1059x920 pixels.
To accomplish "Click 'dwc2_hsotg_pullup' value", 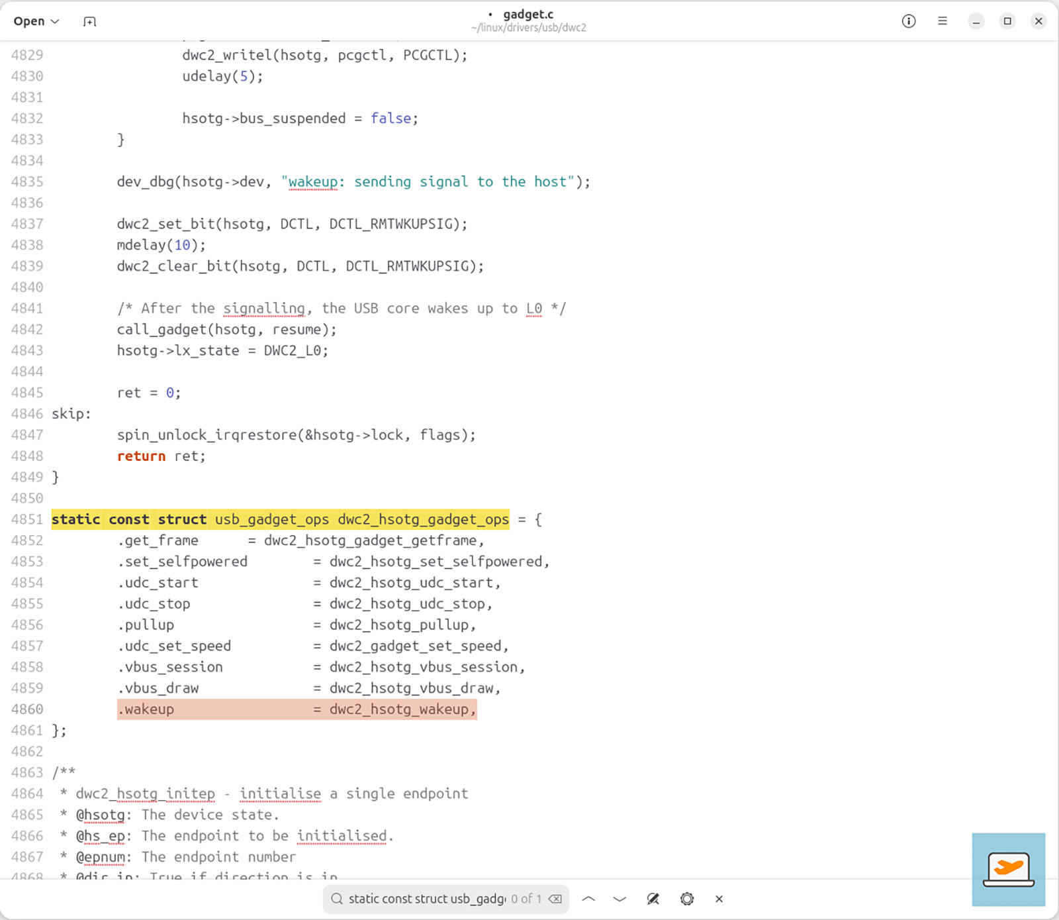I will [398, 625].
